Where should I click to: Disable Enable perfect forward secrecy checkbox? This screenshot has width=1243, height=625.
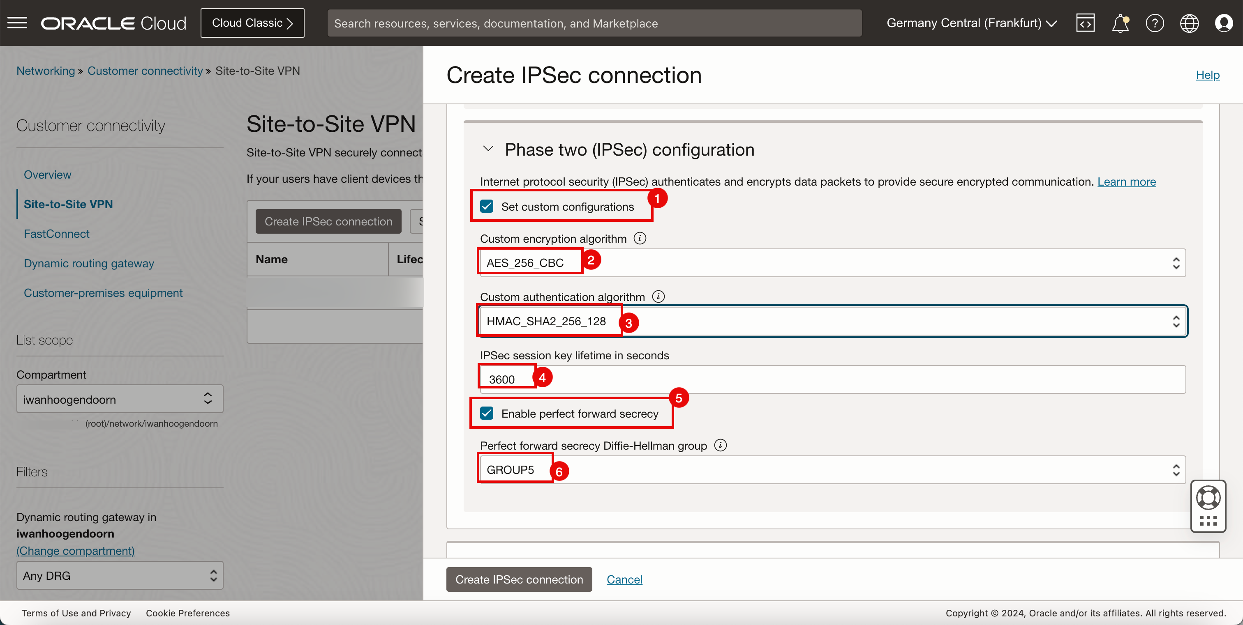pyautogui.click(x=486, y=414)
